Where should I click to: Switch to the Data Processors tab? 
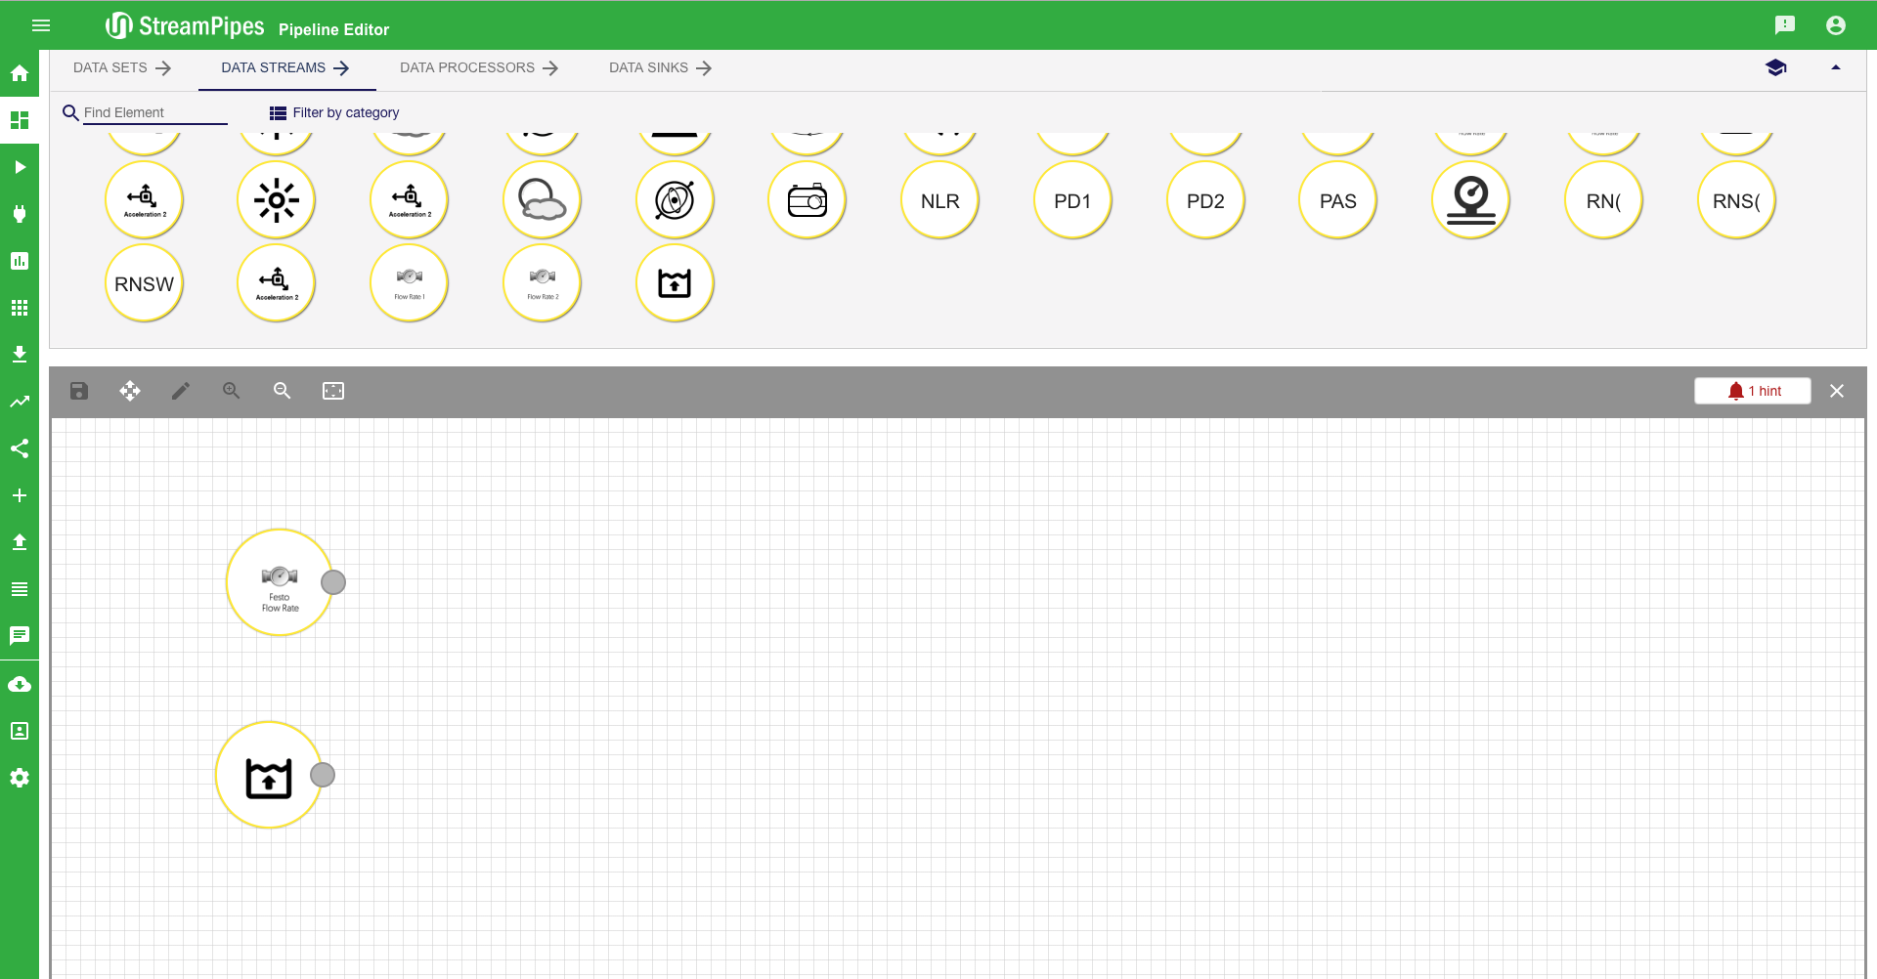[478, 68]
